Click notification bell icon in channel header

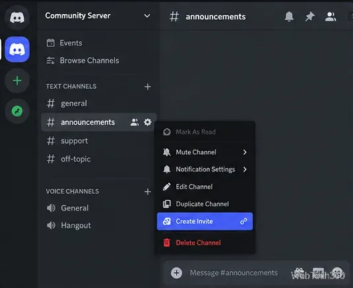[x=289, y=16]
